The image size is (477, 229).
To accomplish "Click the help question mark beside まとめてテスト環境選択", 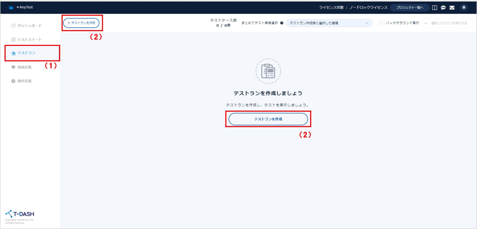I will (282, 23).
